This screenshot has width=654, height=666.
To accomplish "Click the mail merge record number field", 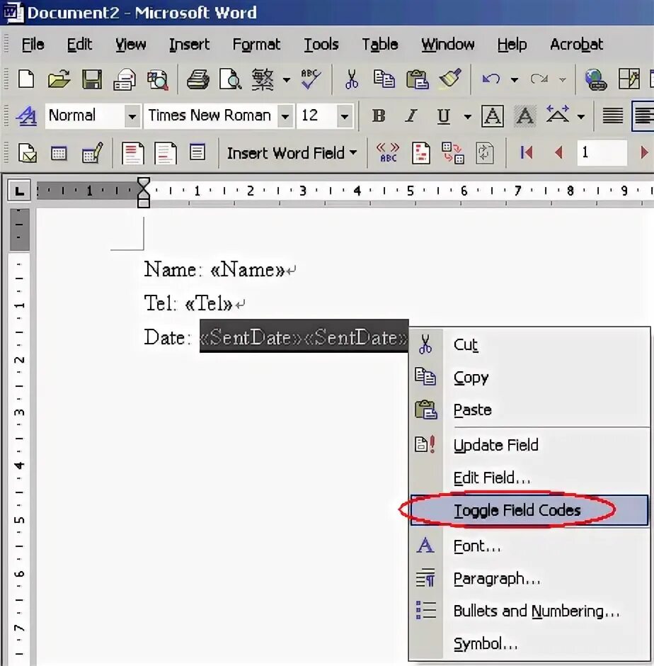I will tap(602, 152).
